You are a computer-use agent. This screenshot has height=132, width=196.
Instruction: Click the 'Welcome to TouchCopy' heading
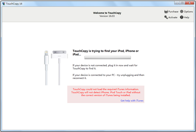(x=107, y=13)
